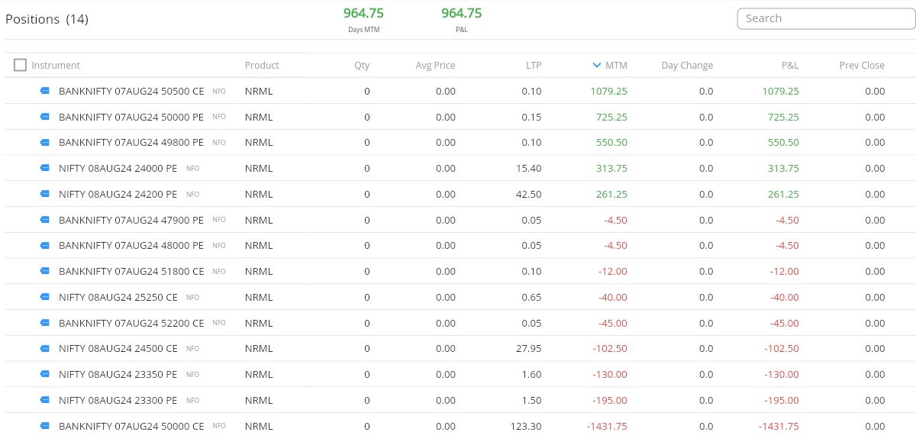Click P&L value 313.75
This screenshot has height=445, width=916.
click(x=783, y=169)
